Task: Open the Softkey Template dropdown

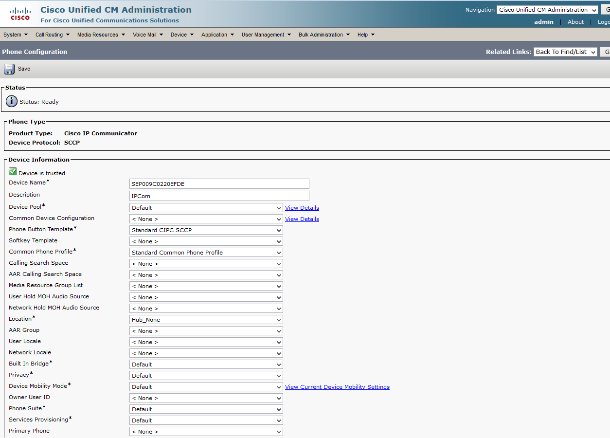Action: [x=206, y=241]
